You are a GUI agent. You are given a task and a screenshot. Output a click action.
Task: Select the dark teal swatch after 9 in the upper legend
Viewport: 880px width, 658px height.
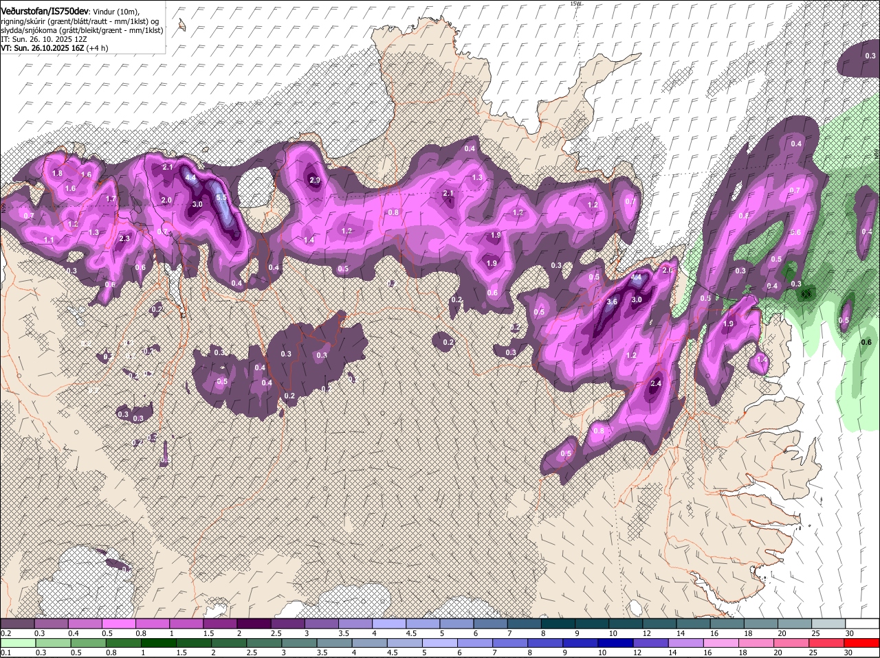tap(592, 624)
